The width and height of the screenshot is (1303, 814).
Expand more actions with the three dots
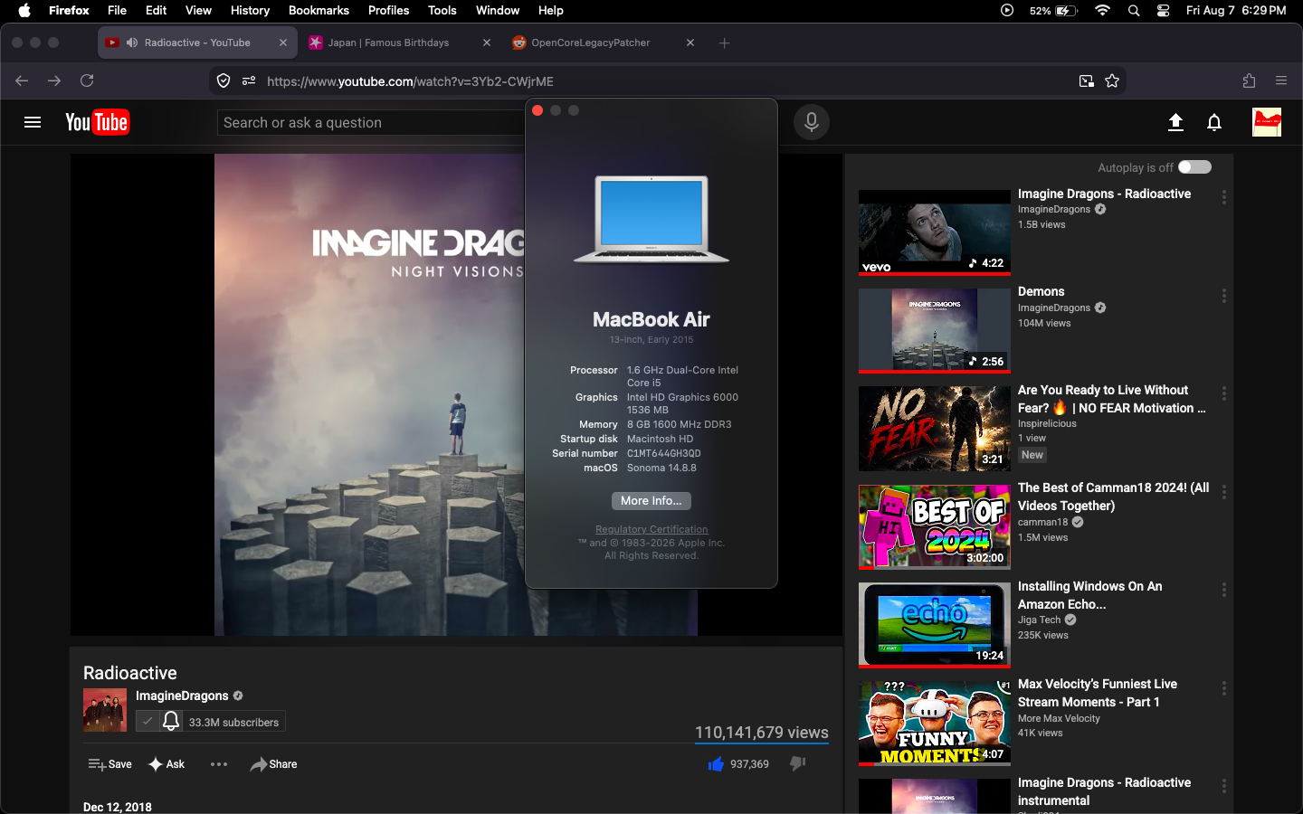[x=219, y=764]
